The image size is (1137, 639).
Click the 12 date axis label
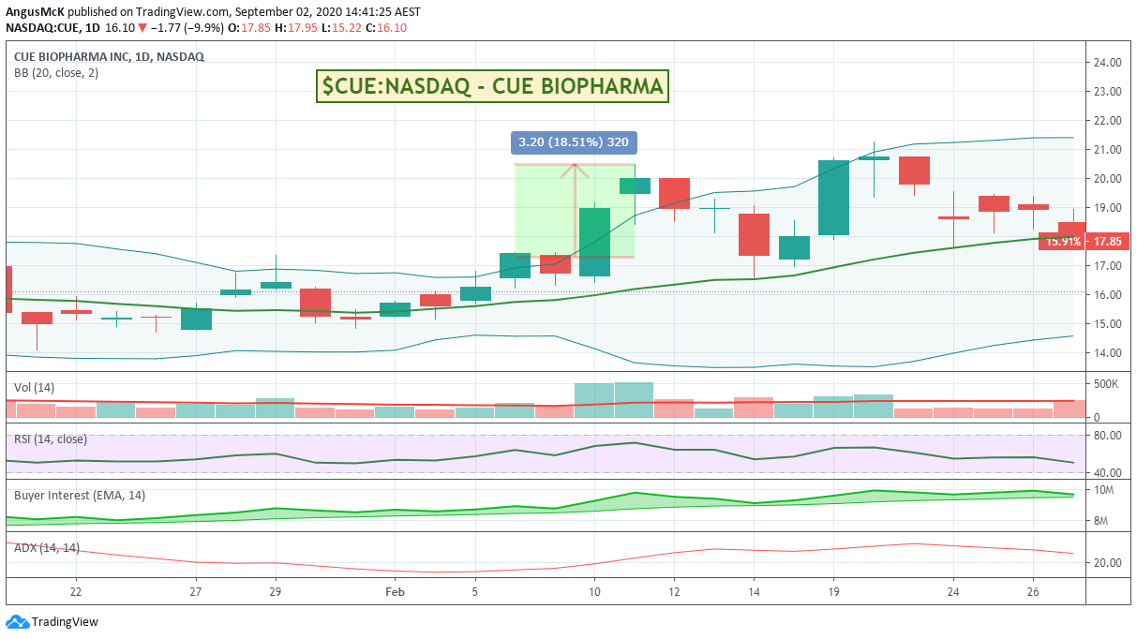click(x=674, y=592)
